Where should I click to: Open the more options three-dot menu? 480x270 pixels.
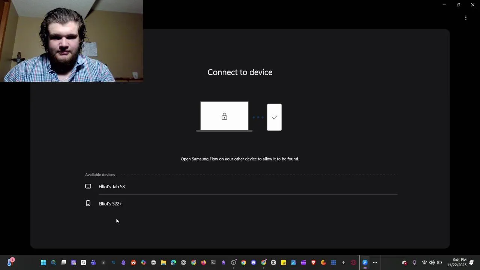466,18
